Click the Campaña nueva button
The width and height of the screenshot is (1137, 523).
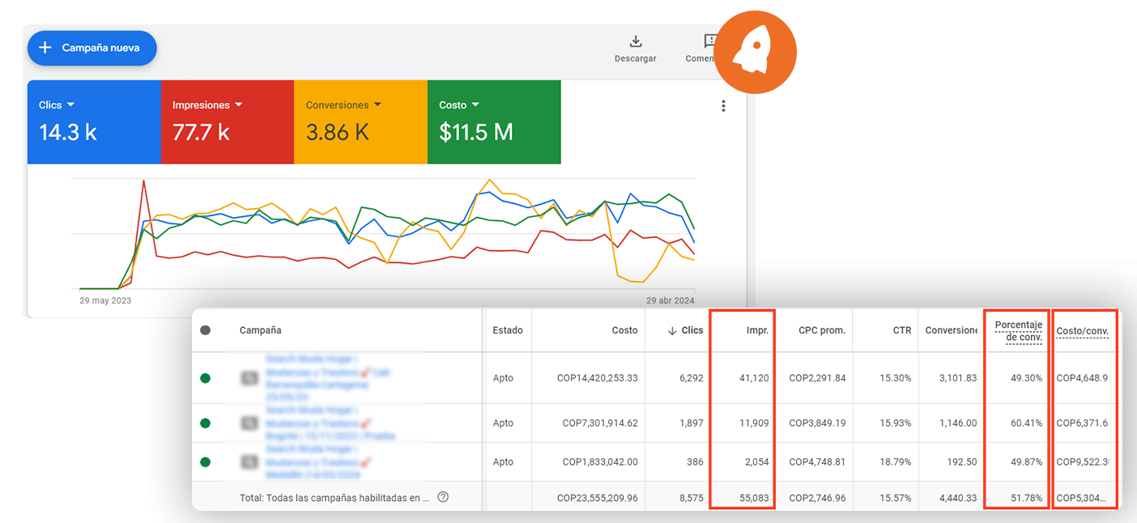point(92,48)
